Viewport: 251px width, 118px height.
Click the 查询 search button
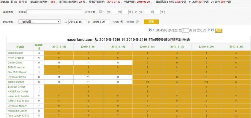coord(151,22)
